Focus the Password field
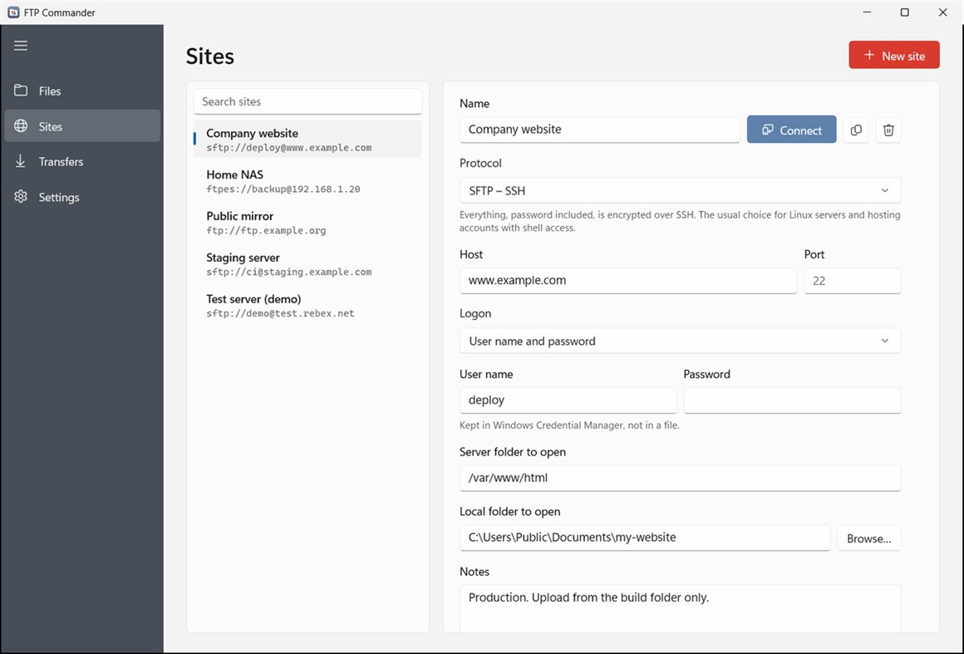 pos(792,401)
